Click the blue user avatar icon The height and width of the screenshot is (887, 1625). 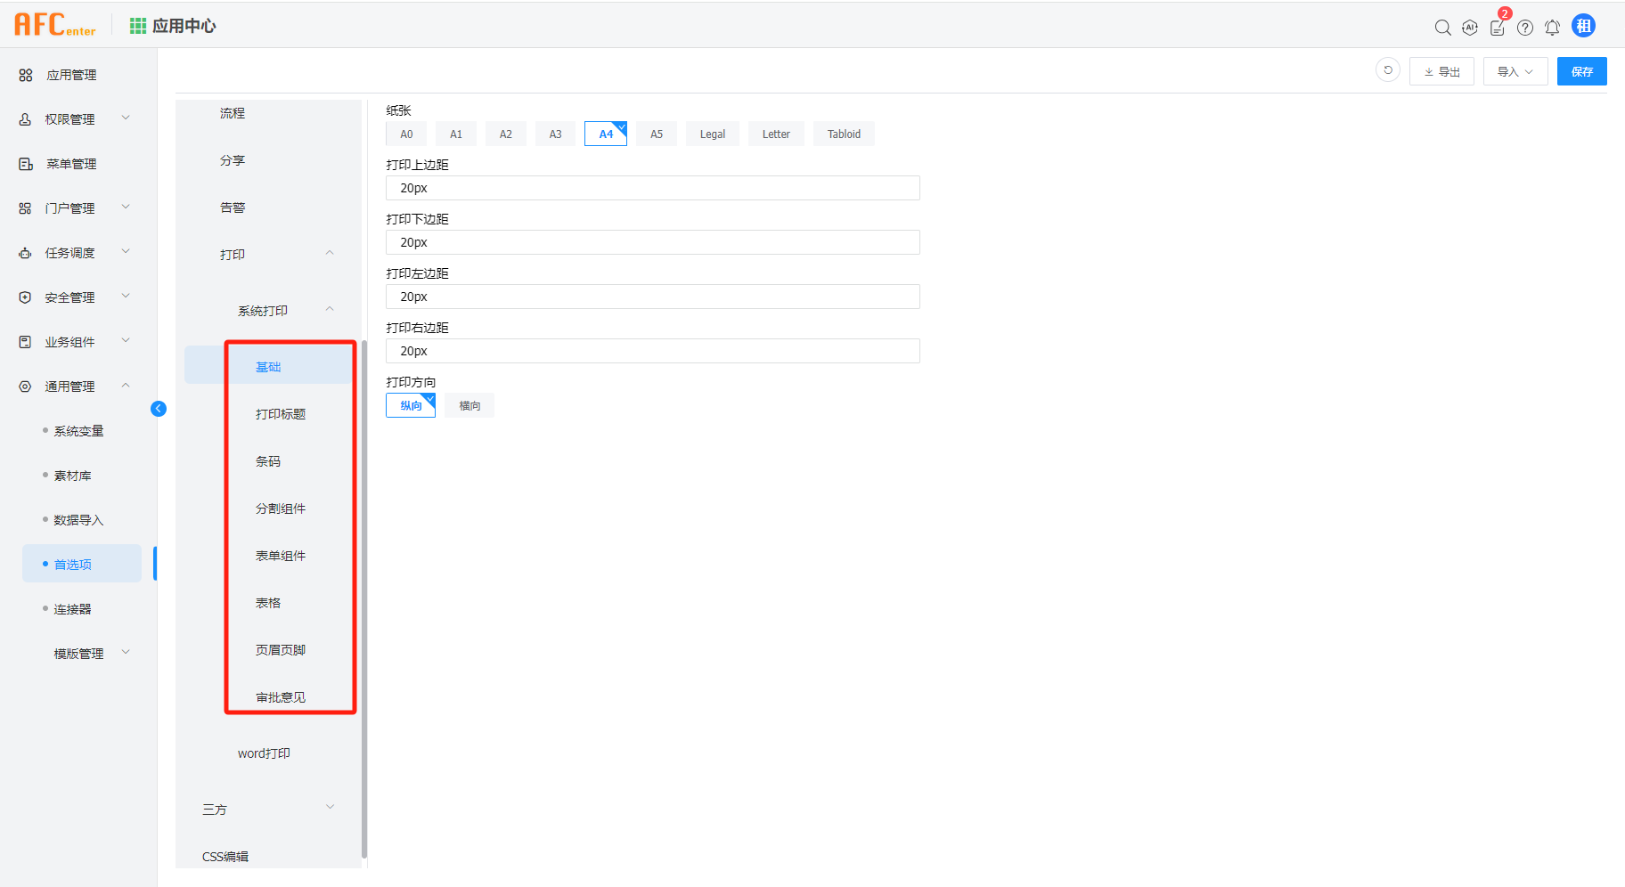(1583, 27)
